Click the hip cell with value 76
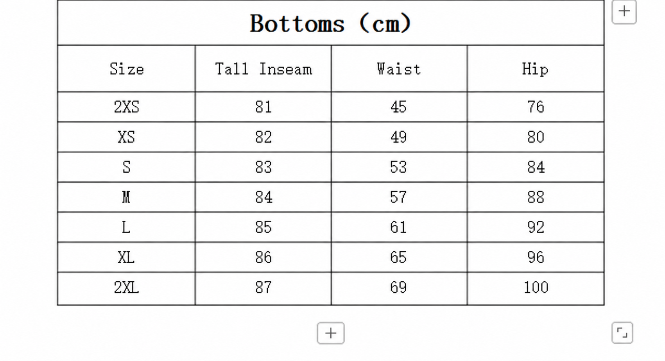This screenshot has height=361, width=665. coord(536,107)
